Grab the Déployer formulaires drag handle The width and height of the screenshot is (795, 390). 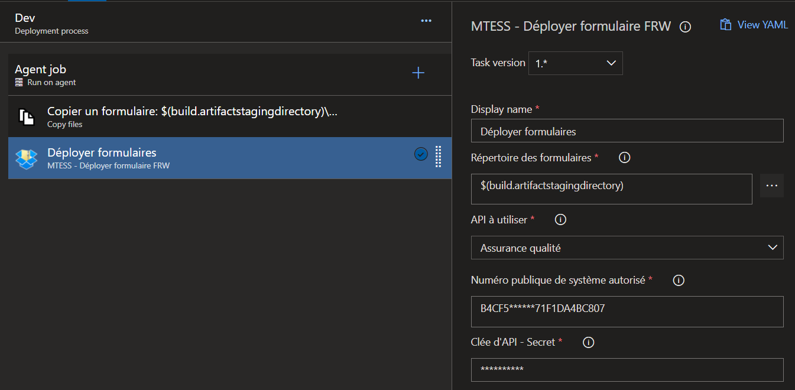click(x=438, y=157)
